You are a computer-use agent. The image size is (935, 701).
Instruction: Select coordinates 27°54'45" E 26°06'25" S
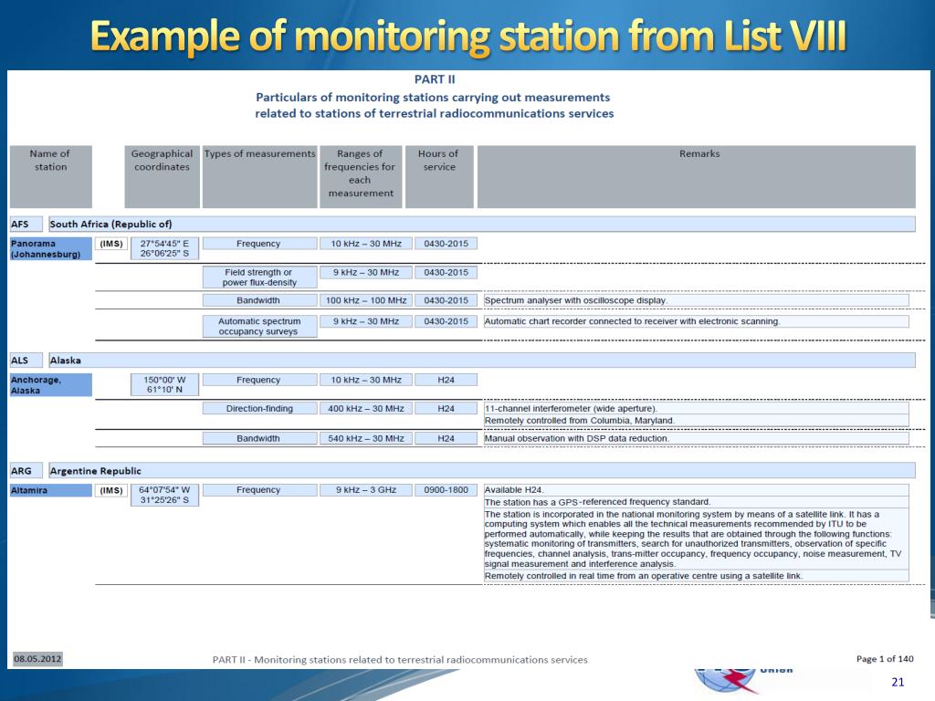pos(164,248)
